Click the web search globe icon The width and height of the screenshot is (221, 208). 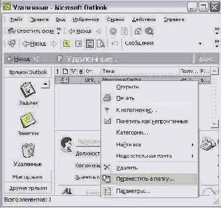click(x=149, y=31)
